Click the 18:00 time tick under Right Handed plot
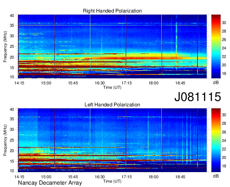Image resolution: width=230 pixels, height=187 pixels. tap(154, 83)
